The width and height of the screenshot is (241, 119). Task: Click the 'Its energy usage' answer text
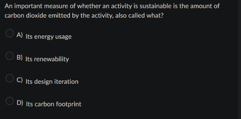49,37
